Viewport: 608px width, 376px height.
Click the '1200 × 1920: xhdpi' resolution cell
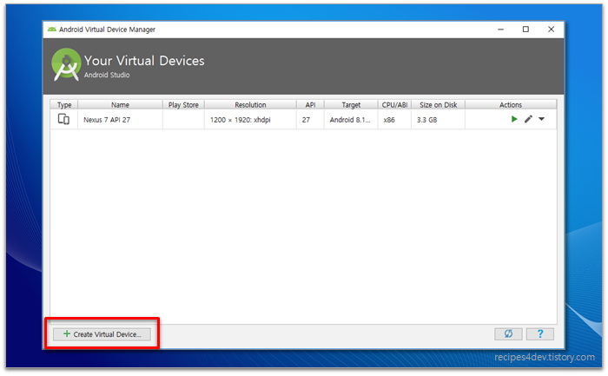click(250, 119)
